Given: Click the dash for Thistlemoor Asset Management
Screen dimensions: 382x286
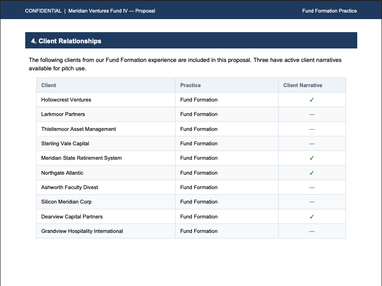Looking at the screenshot, I should coord(312,129).
